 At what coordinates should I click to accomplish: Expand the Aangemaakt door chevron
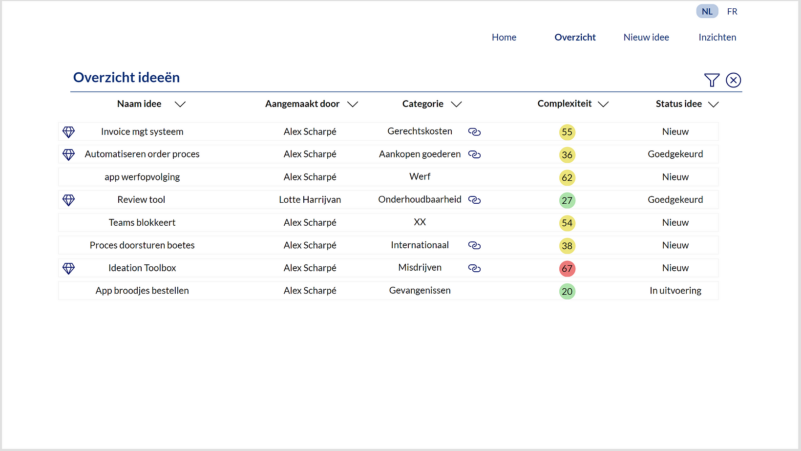[353, 104]
